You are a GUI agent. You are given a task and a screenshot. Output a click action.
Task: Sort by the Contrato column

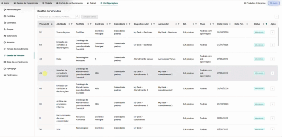(107, 24)
